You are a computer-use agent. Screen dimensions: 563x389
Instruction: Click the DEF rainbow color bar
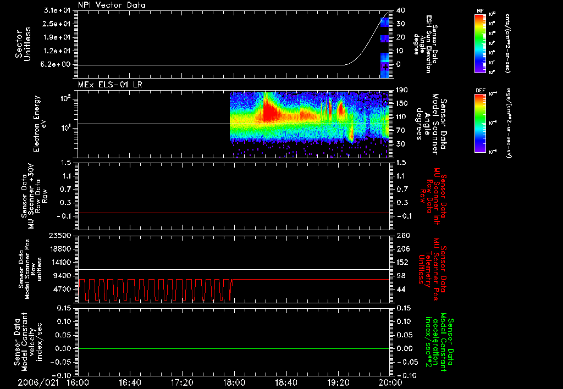[x=480, y=123]
